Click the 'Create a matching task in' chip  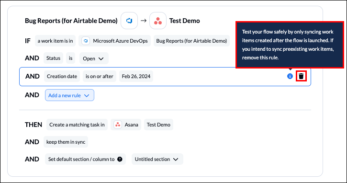[x=77, y=125]
